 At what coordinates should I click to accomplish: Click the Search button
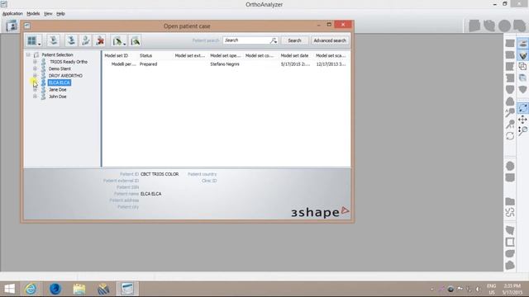pos(294,40)
